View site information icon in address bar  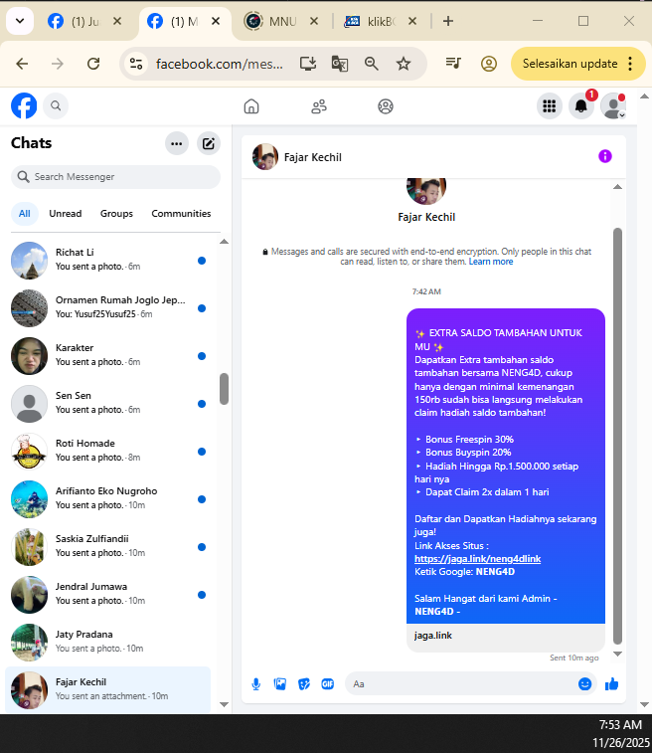(136, 64)
